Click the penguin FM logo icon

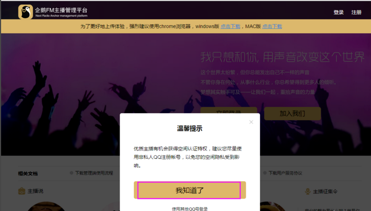[x=26, y=12]
